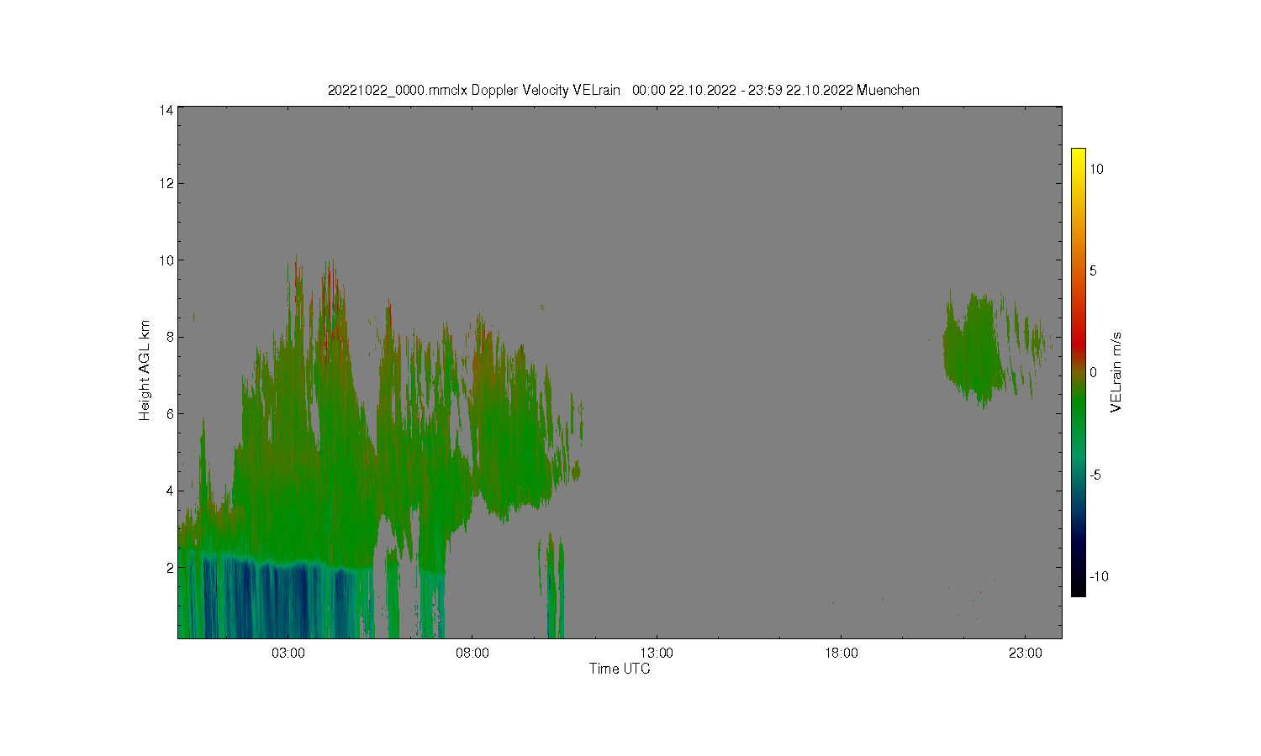
Task: Click the height tick label 12
Action: pyautogui.click(x=166, y=183)
